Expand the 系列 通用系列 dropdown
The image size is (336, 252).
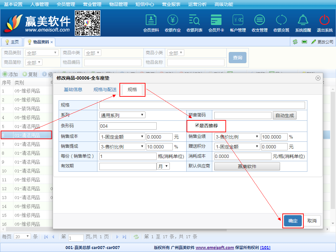122,115
